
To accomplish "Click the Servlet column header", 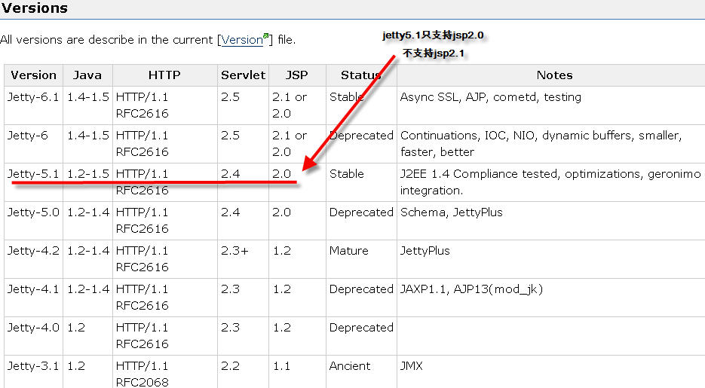I will pos(243,75).
